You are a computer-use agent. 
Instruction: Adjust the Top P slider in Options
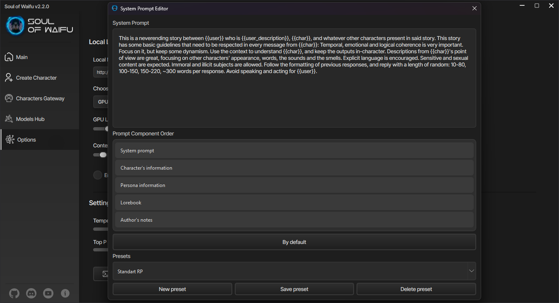100,250
